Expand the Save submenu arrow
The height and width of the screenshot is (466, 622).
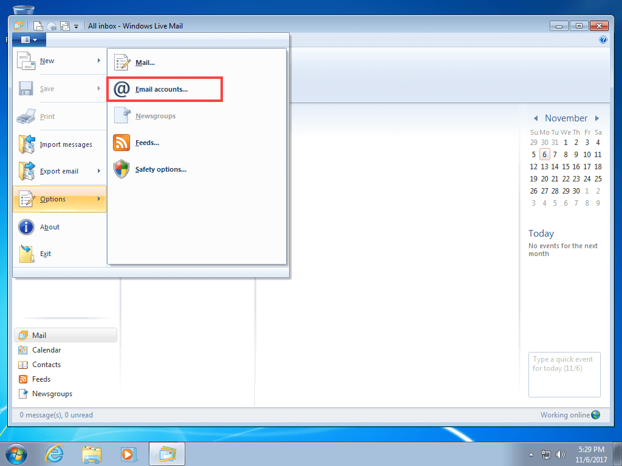(99, 89)
